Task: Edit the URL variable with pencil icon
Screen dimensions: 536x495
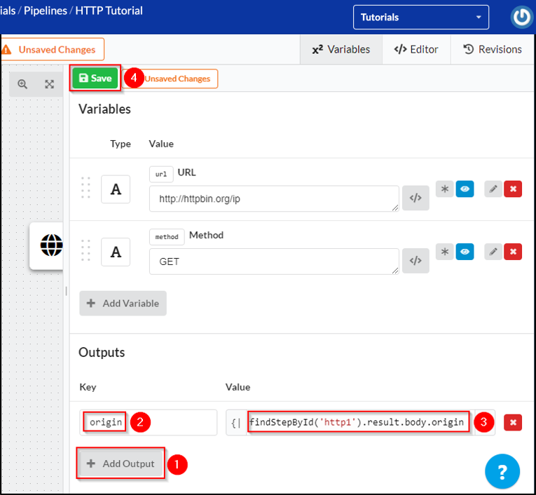Action: (x=493, y=189)
